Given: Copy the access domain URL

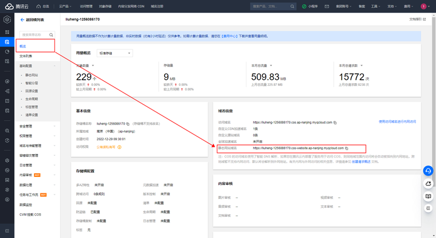Looking at the screenshot, I should pos(335,123).
